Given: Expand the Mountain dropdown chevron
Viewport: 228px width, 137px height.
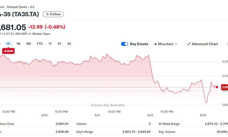Looking at the screenshot, I should coord(176,44).
